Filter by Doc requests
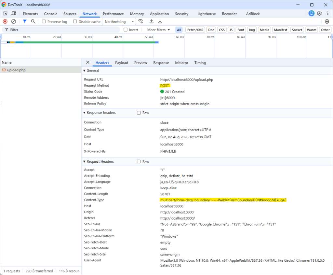The image size is (333, 275). pos(211,30)
